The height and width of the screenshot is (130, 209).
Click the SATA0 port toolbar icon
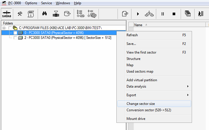[6, 14]
